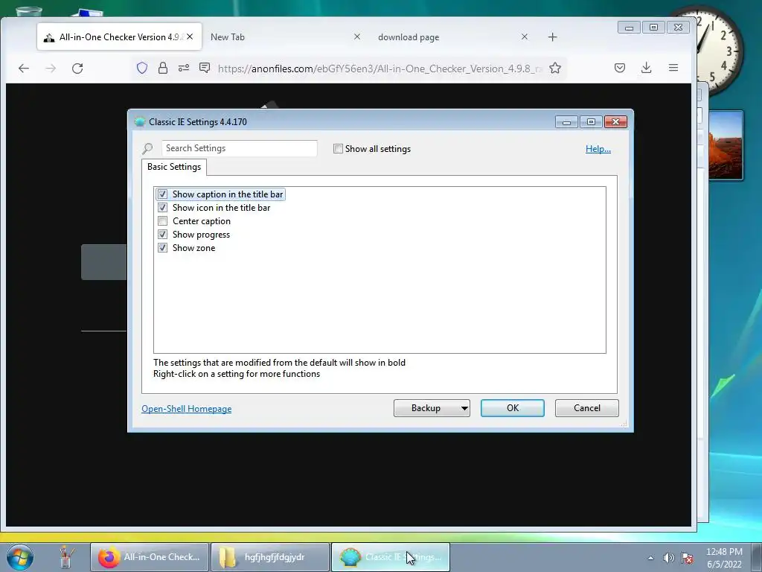Image resolution: width=762 pixels, height=572 pixels.
Task: Toggle Show all settings checkbox
Action: click(339, 149)
